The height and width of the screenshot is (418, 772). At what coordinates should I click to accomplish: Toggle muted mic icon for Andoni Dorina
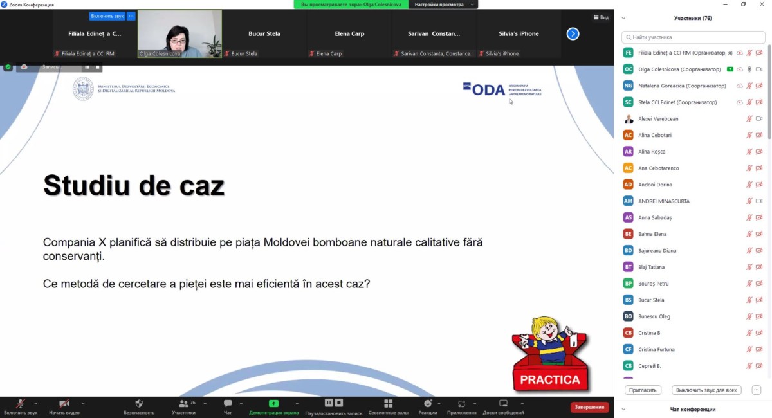click(x=749, y=185)
